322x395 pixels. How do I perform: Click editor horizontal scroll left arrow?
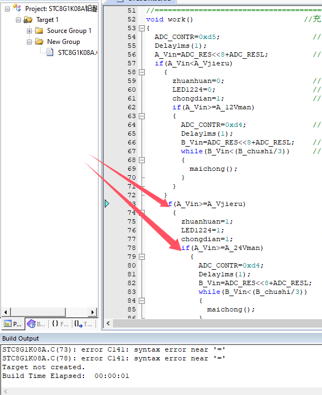pos(108,324)
